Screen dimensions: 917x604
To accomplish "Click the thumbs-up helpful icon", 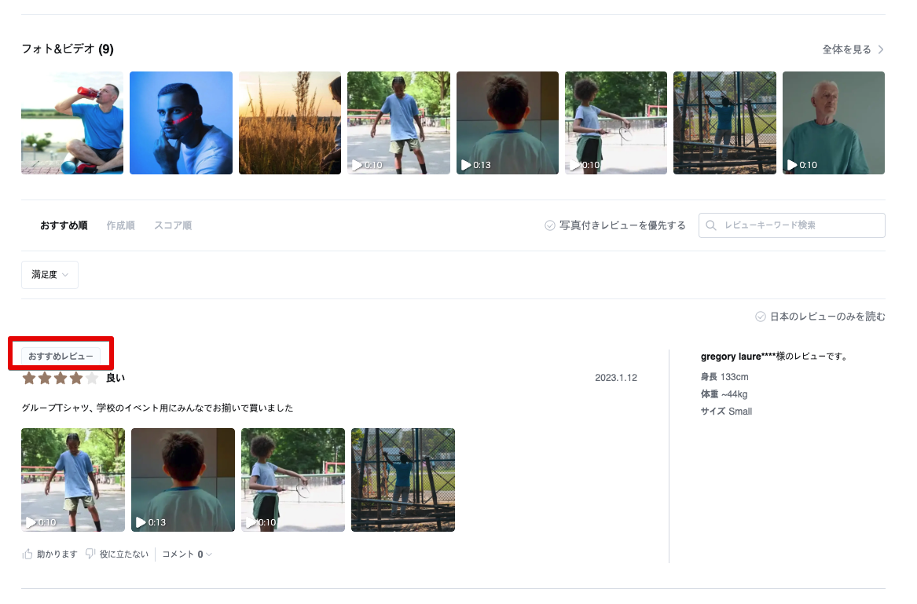I will [28, 554].
